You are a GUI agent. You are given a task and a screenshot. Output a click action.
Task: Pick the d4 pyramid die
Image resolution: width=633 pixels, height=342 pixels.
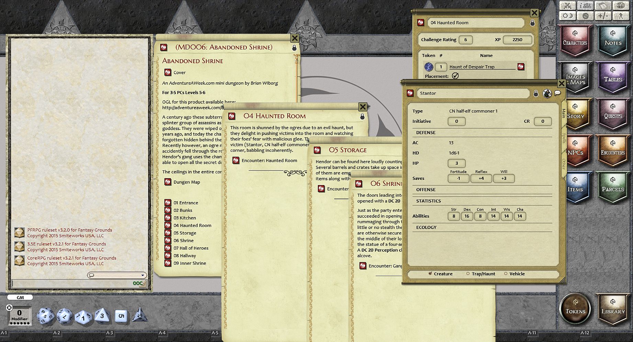tap(140, 315)
